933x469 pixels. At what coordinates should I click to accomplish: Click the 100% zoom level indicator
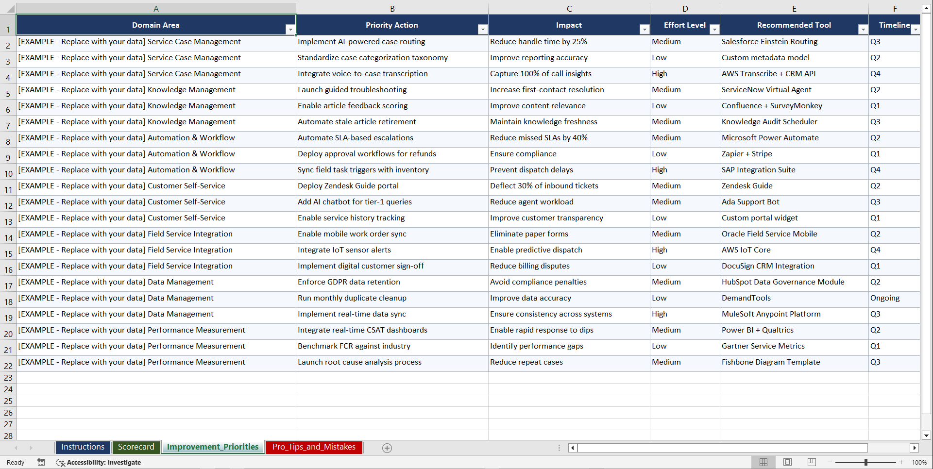click(919, 462)
